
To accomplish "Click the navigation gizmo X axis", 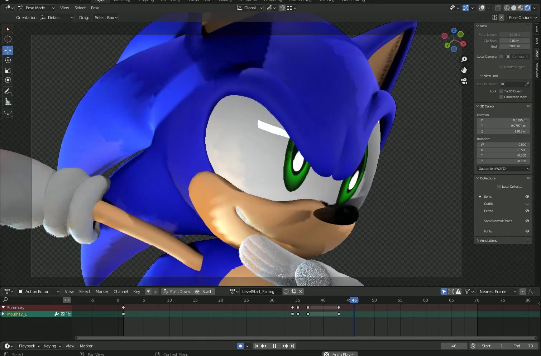I will 463,44.
